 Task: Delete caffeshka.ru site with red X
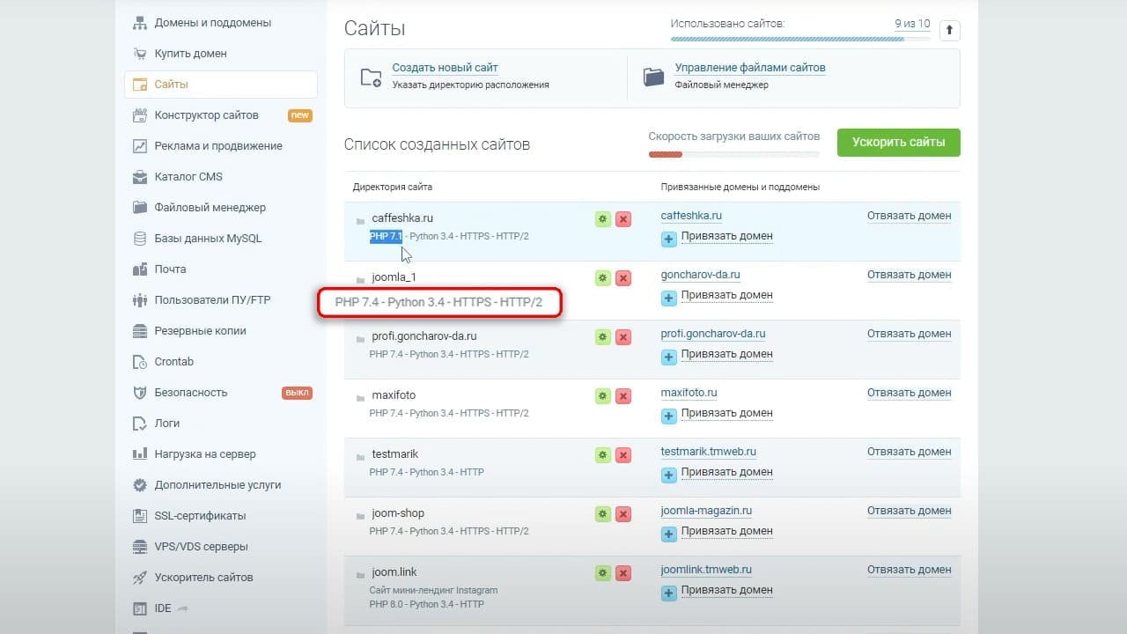tap(623, 219)
